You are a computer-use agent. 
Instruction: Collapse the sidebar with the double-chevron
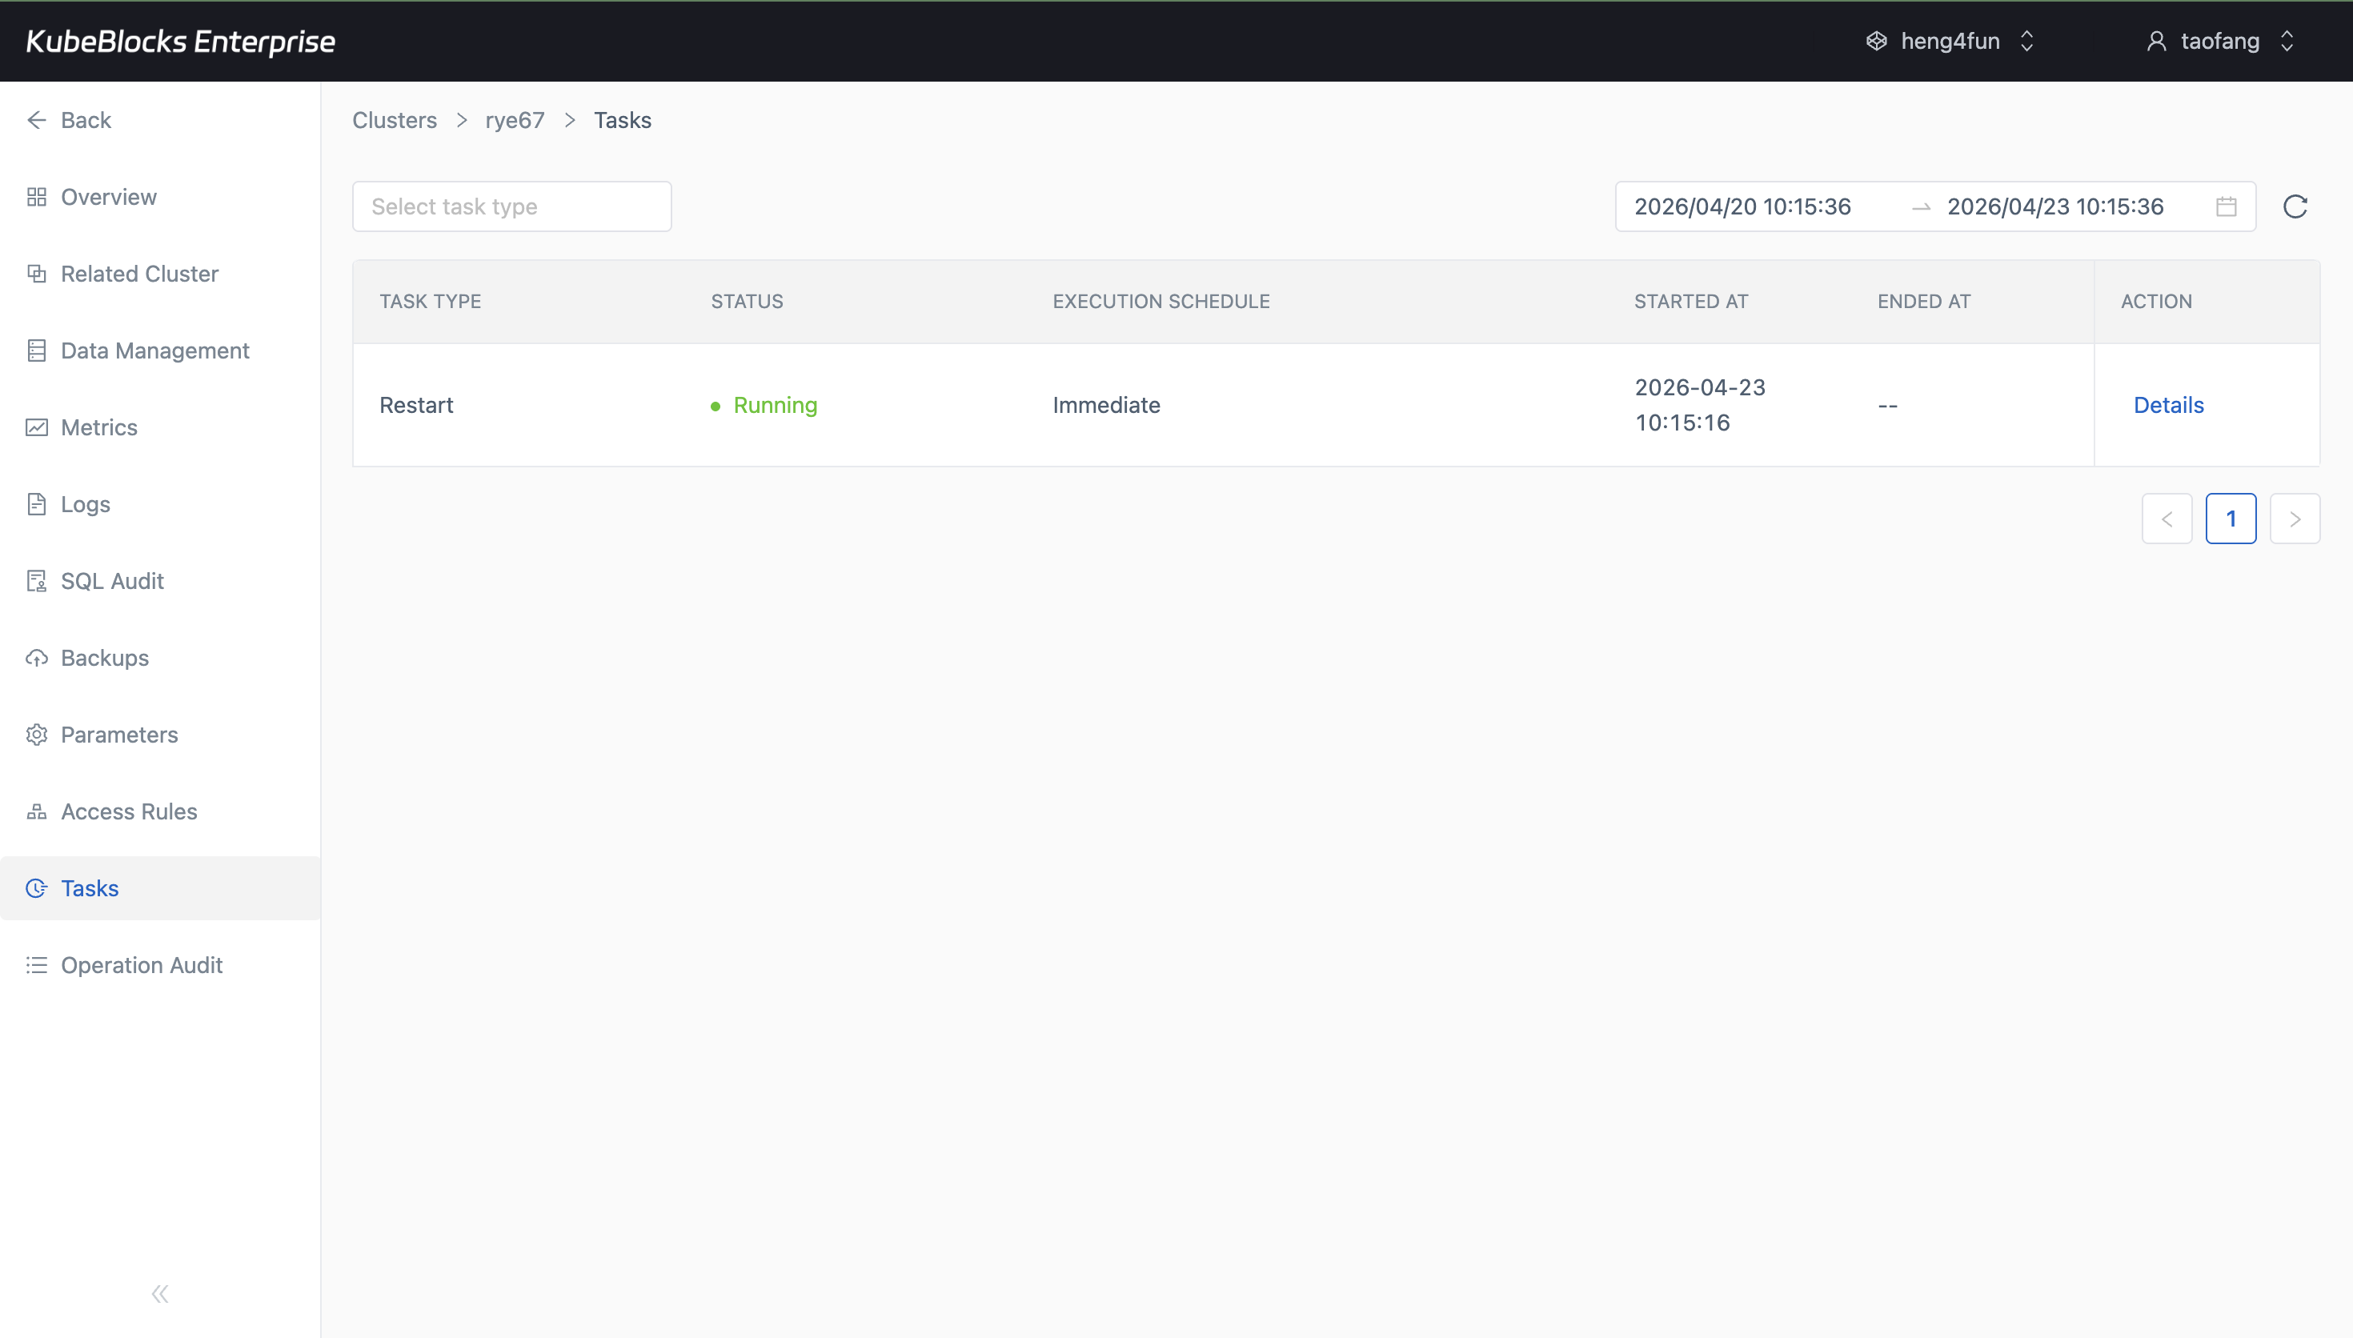(159, 1293)
